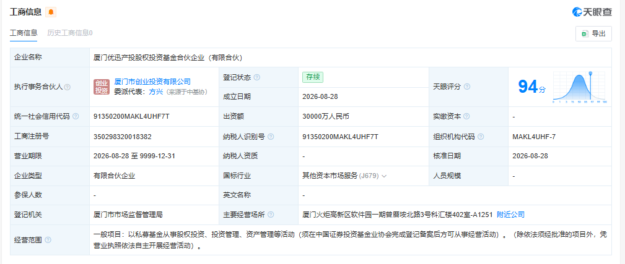Switch to the 工商信息 tab
Screen dimensions: 625x264
pyautogui.click(x=24, y=33)
